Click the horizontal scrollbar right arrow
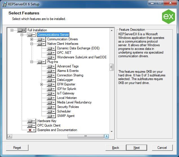 107,136
